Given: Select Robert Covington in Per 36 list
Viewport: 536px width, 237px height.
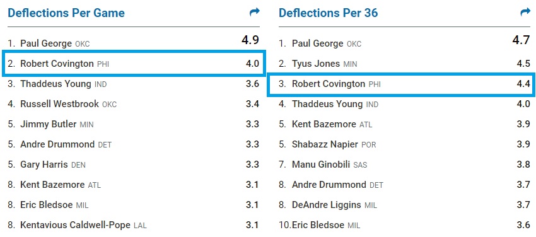Looking at the screenshot, I should 329,84.
